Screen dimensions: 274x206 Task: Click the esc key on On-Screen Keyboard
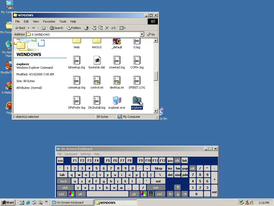[60, 160]
